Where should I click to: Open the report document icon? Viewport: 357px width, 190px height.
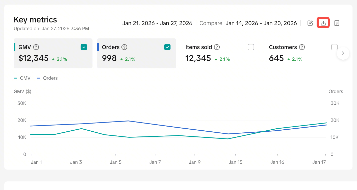click(x=337, y=23)
